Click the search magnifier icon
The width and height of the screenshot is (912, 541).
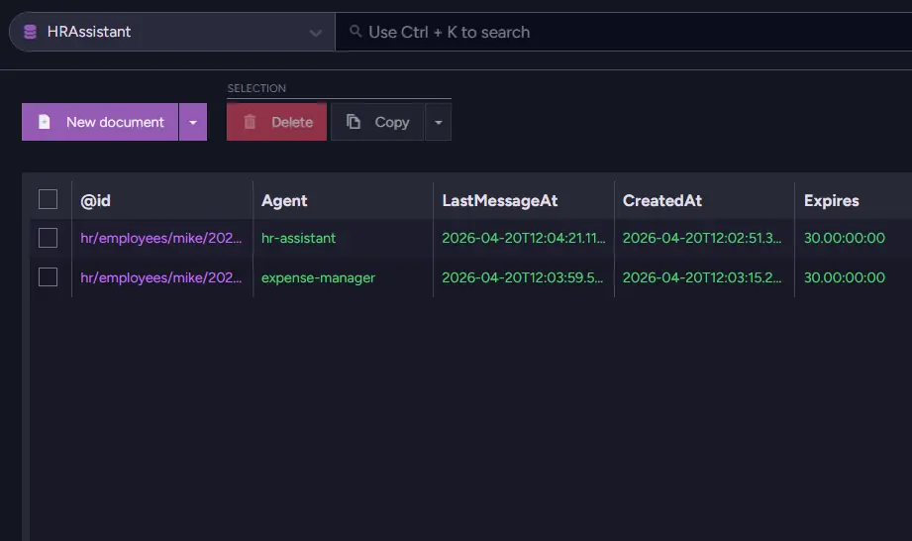pyautogui.click(x=355, y=32)
